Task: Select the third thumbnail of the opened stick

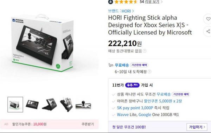Action: point(49,105)
